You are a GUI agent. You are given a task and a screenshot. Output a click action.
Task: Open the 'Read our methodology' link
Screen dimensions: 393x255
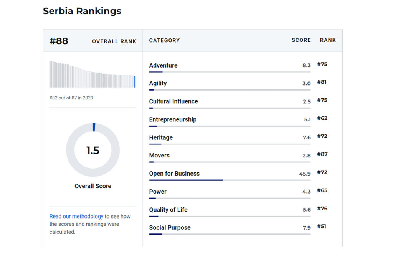tap(76, 216)
